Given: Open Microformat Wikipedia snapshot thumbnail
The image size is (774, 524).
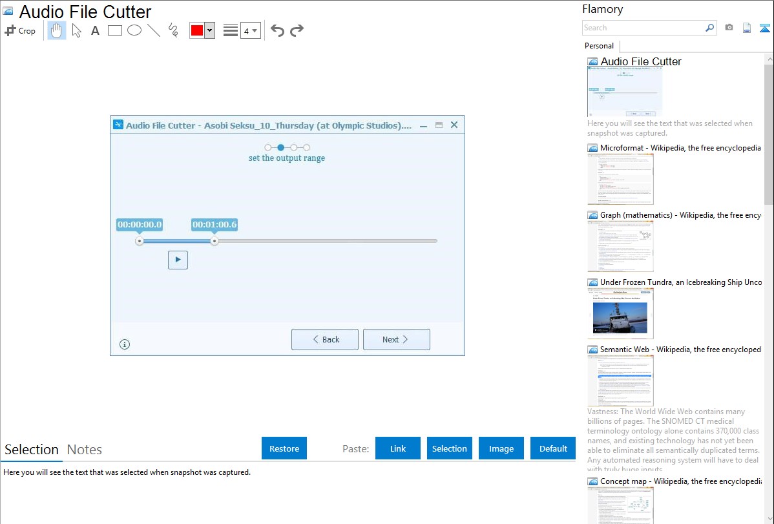Looking at the screenshot, I should (620, 179).
